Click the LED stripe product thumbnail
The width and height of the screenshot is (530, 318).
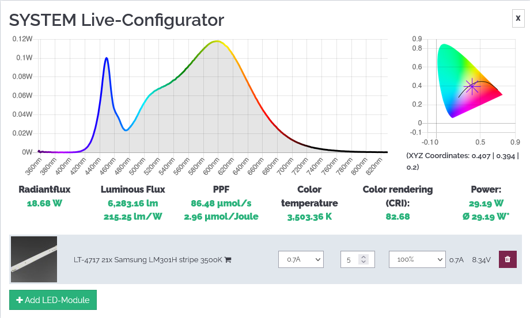pyautogui.click(x=34, y=259)
